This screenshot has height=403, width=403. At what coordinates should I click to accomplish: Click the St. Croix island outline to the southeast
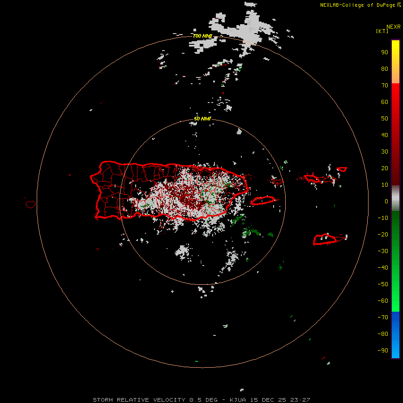tap(325, 240)
